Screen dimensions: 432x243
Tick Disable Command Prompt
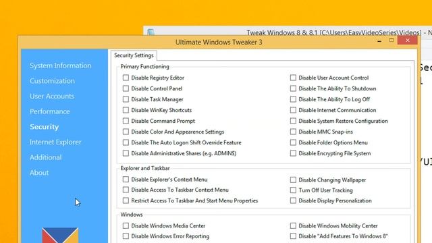pyautogui.click(x=126, y=121)
